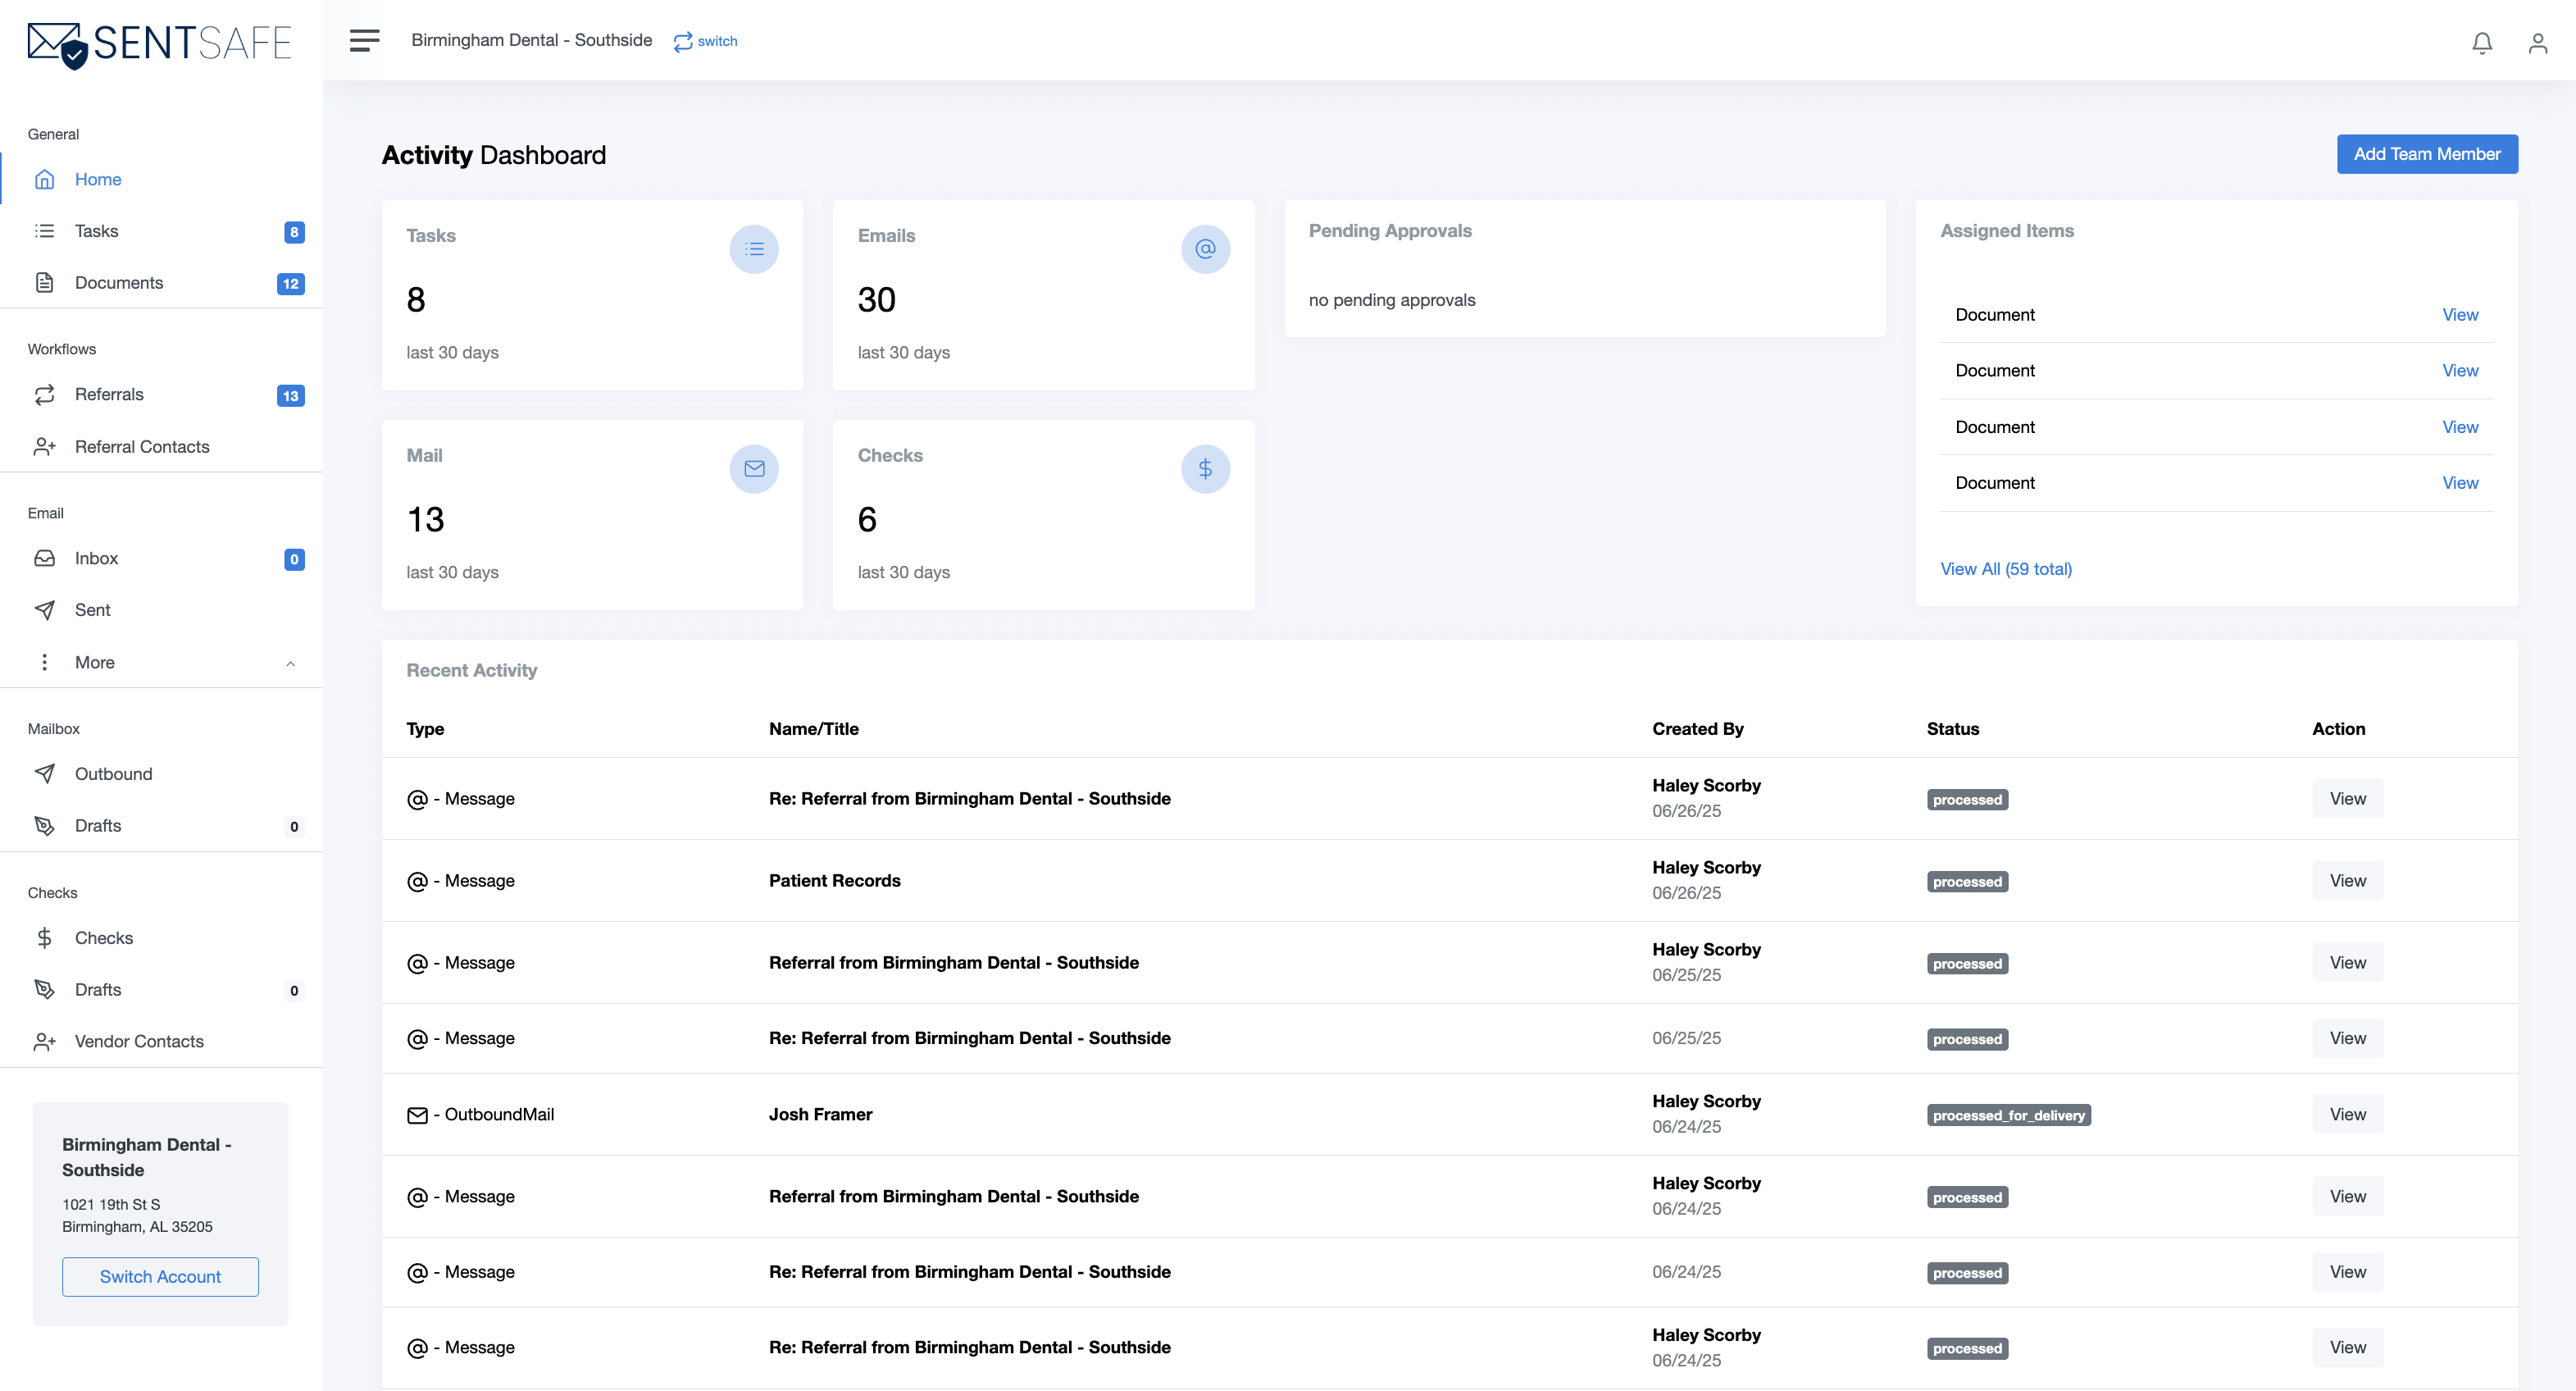
Task: Select the processed_for_delivery status badge
Action: (x=2008, y=1115)
